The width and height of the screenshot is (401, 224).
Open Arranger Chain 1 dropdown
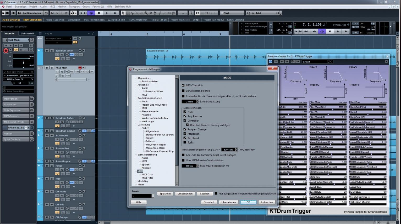tap(58, 38)
